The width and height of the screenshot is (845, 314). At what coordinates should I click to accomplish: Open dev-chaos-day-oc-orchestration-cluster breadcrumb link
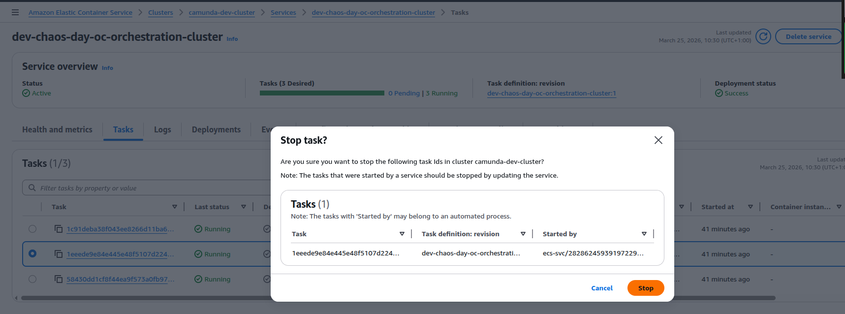point(374,12)
